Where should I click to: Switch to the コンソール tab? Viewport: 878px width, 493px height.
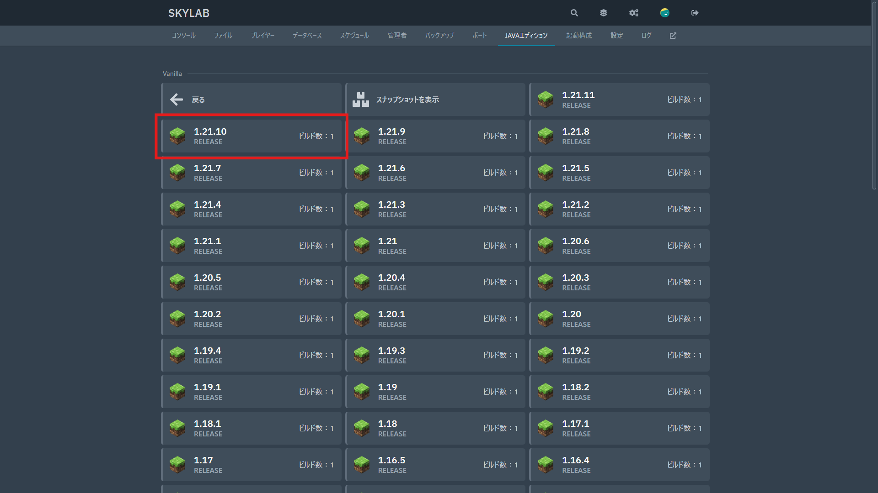(183, 36)
